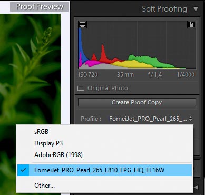Click the Soft Proofing panel title
The width and height of the screenshot is (205, 195).
(164, 9)
